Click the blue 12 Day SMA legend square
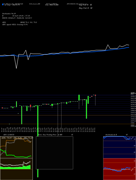136x180 pixels. click(3, 5)
